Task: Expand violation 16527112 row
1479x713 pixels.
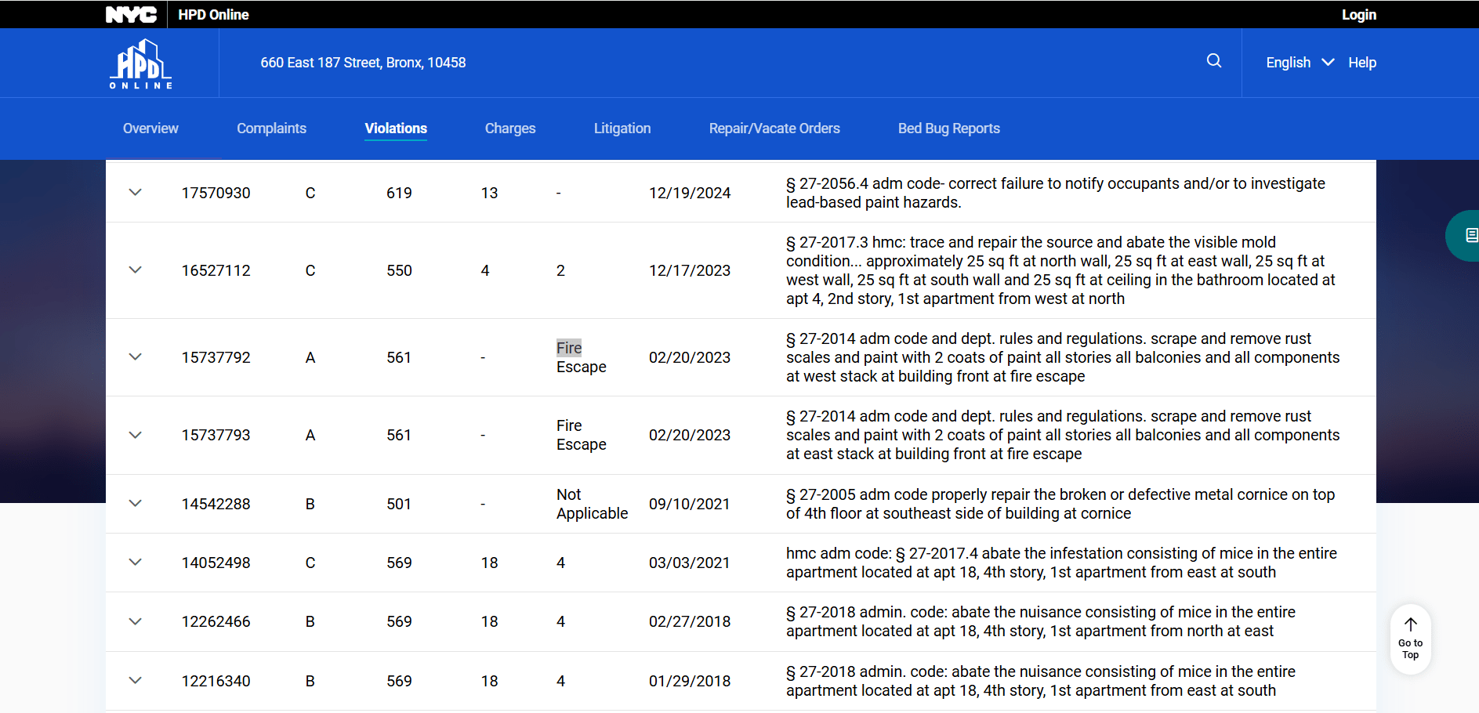Action: pos(136,270)
